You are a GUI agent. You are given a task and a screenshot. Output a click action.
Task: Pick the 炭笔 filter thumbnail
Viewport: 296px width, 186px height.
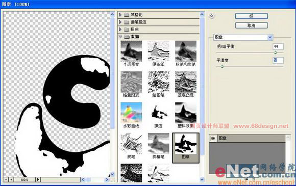[131, 144]
